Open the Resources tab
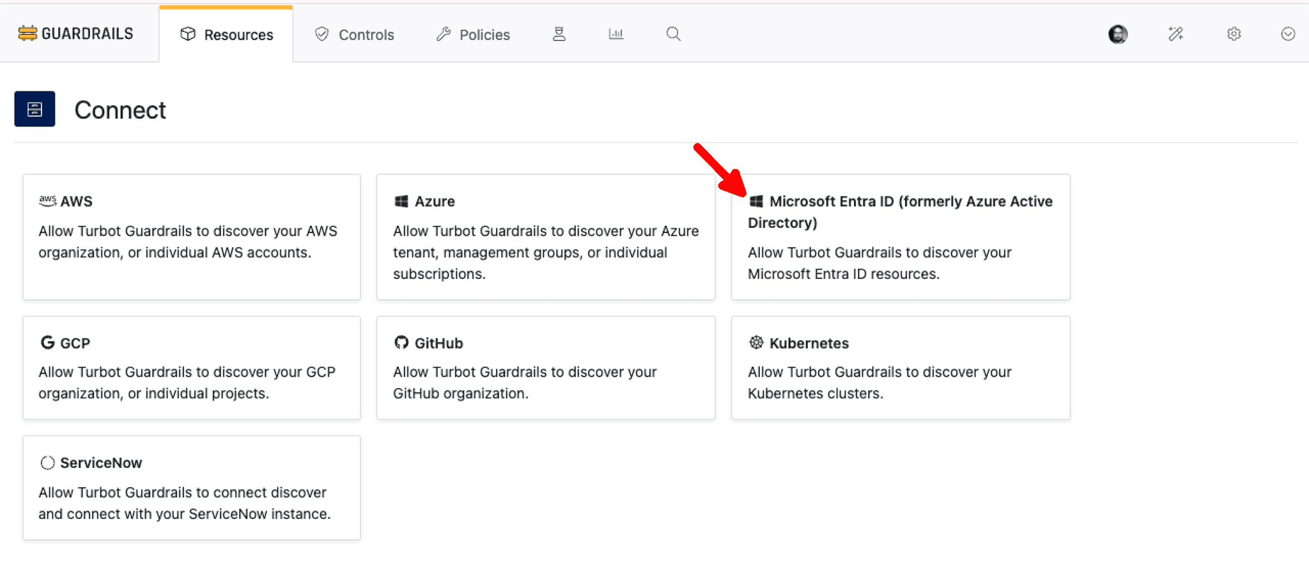This screenshot has width=1309, height=563. click(x=226, y=34)
